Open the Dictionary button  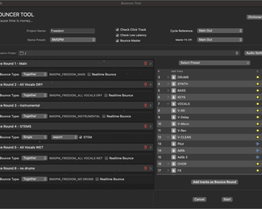tap(254, 17)
